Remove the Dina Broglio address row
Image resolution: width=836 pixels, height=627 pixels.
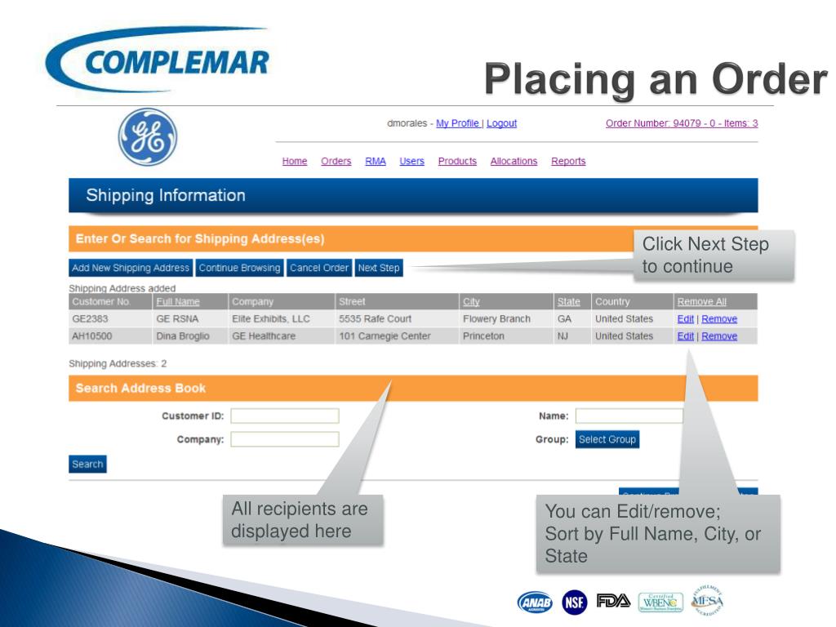(719, 336)
